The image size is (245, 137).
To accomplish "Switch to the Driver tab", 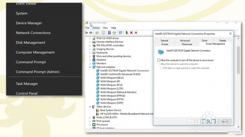I will [x=205, y=41].
